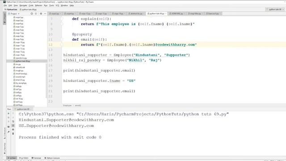
Task: Click the Up the stack trace arrow
Action: click(13, 114)
